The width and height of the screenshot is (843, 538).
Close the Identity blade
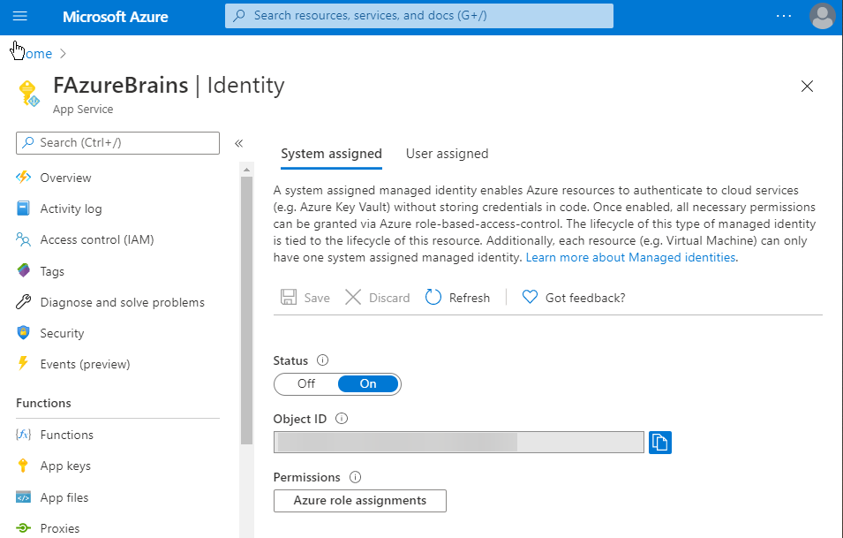click(807, 86)
